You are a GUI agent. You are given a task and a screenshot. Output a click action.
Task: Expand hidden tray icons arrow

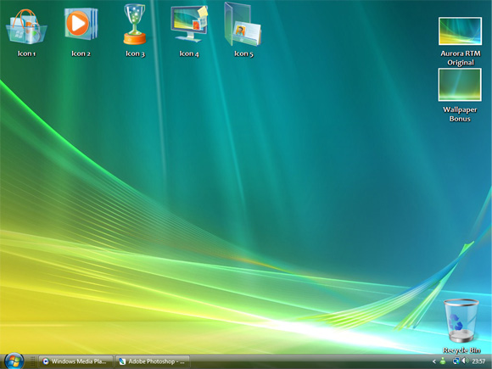434,361
